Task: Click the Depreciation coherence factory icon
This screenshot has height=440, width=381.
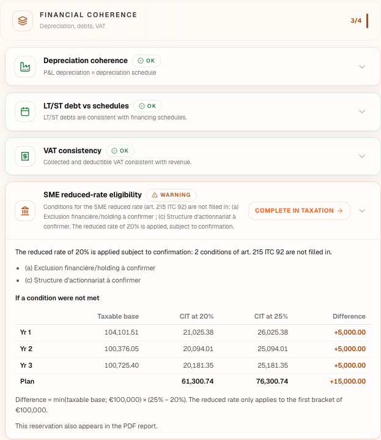Action: tap(25, 67)
